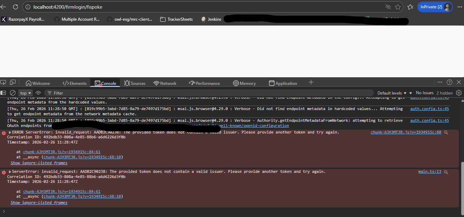Open auth.config.ts:45 link in the Authority.getEndpointMetadataFromNetwork entry
Screen dimensions: 464x217
(x=429, y=120)
